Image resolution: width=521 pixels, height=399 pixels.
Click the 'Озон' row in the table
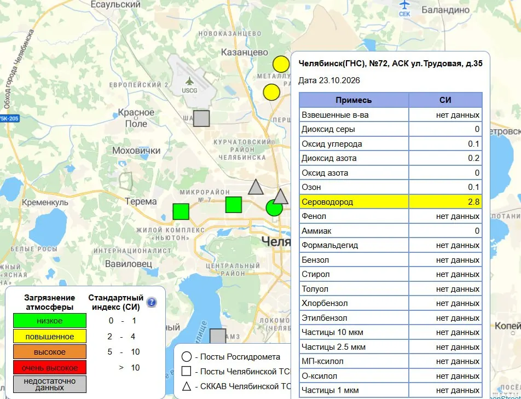click(391, 187)
